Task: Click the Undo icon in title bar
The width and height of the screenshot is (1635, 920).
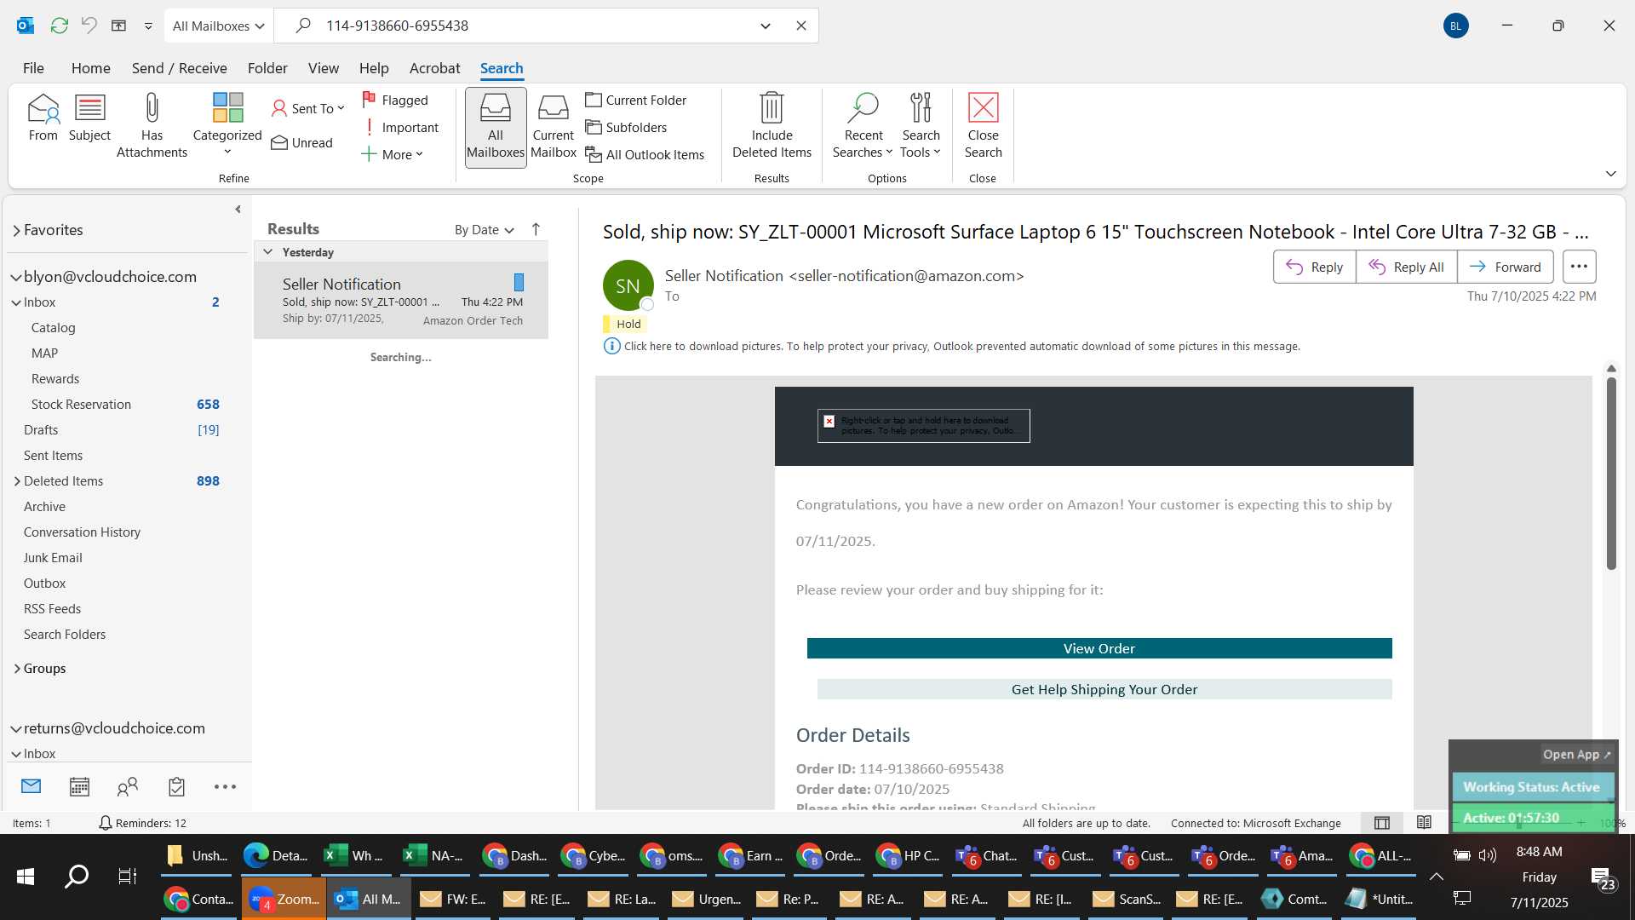Action: click(x=89, y=26)
